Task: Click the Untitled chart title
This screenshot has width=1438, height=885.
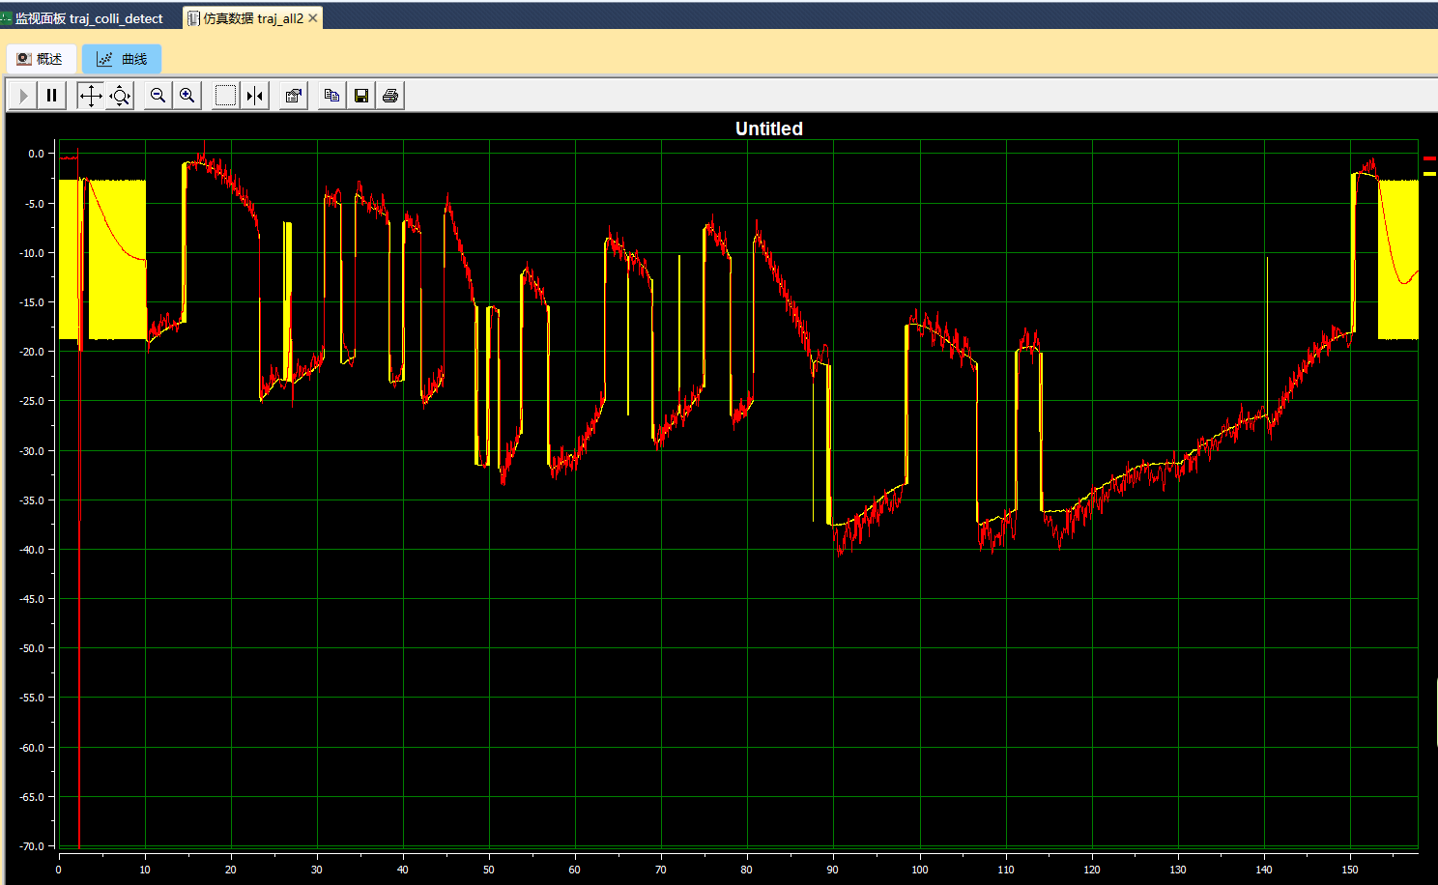Action: pyautogui.click(x=768, y=128)
